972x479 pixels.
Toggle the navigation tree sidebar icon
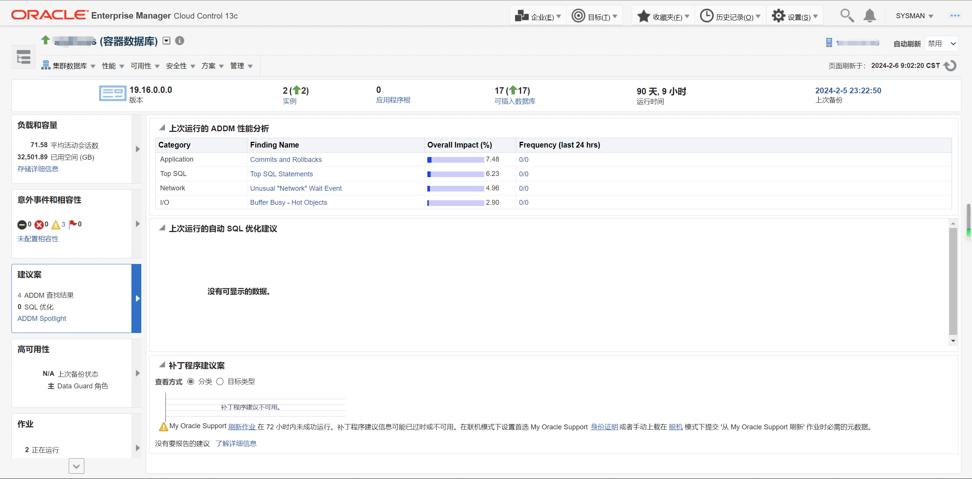point(24,57)
